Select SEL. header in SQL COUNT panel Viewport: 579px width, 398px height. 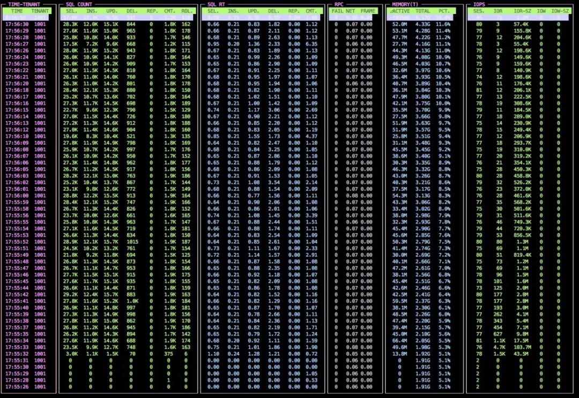(72, 11)
